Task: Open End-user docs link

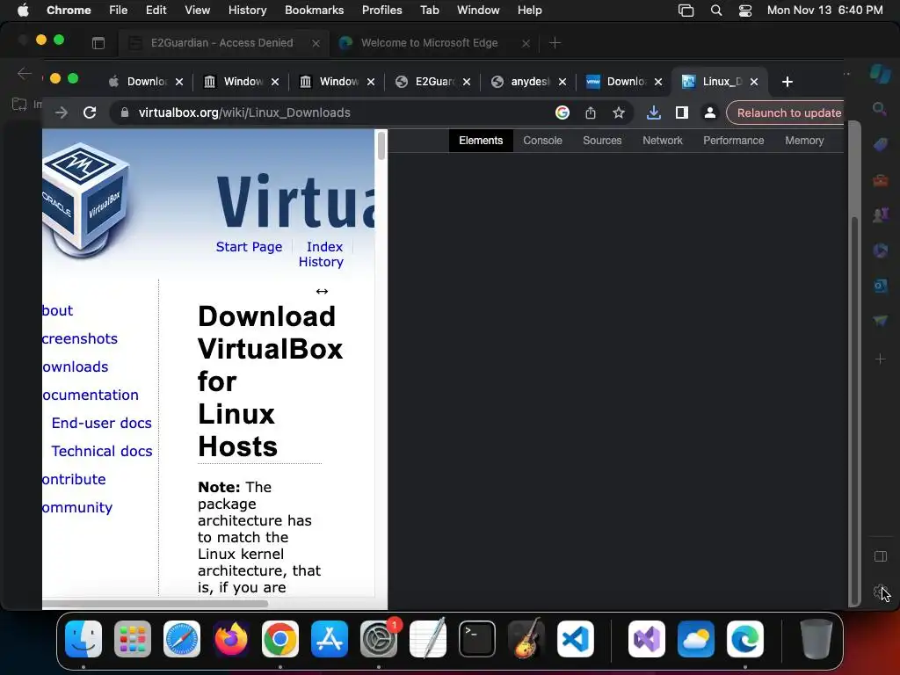Action: [102, 423]
